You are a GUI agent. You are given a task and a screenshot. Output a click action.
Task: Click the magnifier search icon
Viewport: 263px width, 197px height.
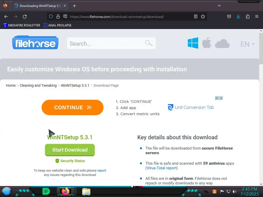click(x=149, y=43)
